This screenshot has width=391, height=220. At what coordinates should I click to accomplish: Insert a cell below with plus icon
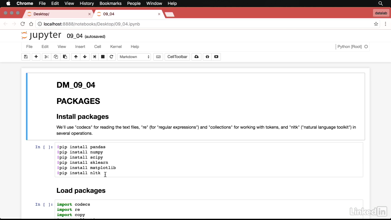pyautogui.click(x=36, y=57)
